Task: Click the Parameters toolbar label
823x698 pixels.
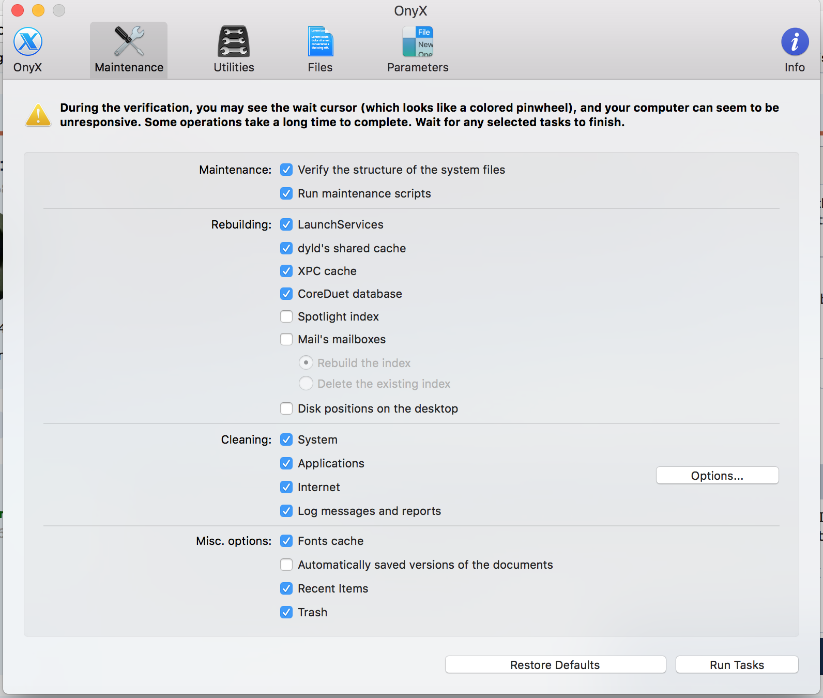Action: (418, 67)
